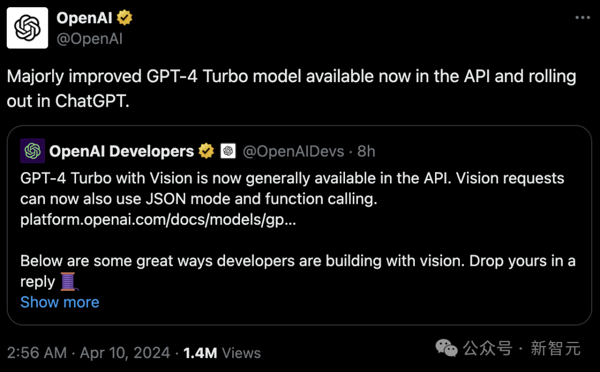Click the OpenAI display name
The height and width of the screenshot is (372, 600).
coord(84,18)
